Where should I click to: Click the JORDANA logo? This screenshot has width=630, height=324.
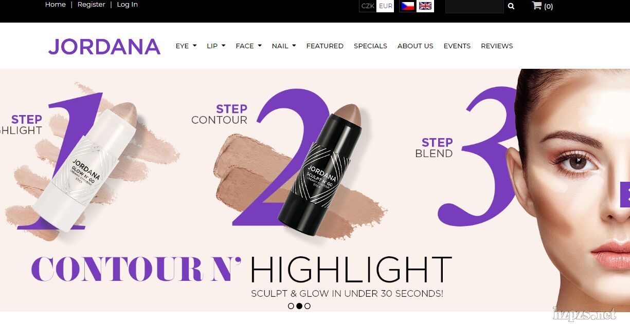(104, 46)
